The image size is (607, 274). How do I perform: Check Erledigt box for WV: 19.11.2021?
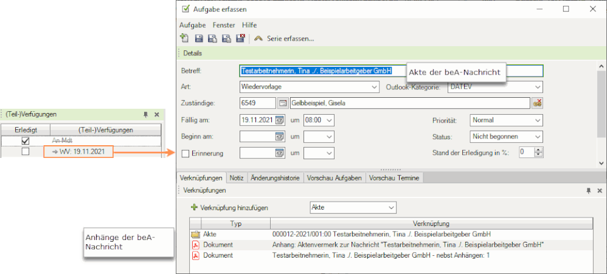click(26, 151)
